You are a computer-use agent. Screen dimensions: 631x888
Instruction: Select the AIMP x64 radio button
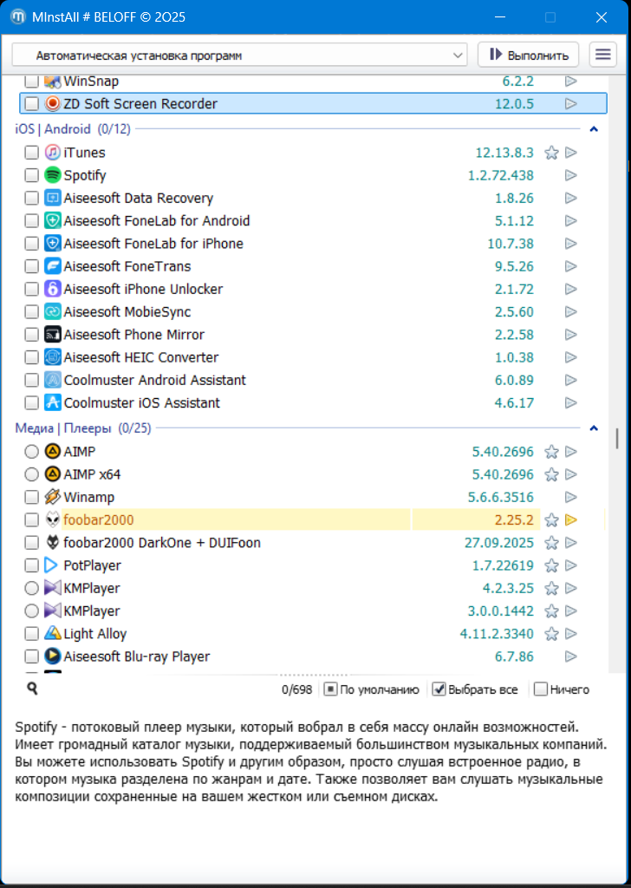click(31, 474)
